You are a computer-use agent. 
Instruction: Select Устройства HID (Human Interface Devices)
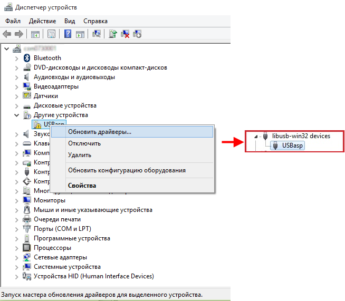point(94,276)
